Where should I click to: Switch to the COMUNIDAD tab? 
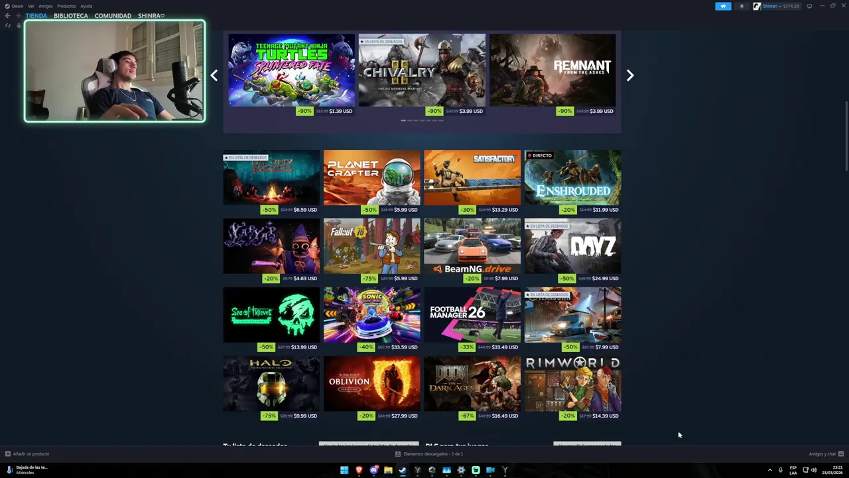coord(113,16)
